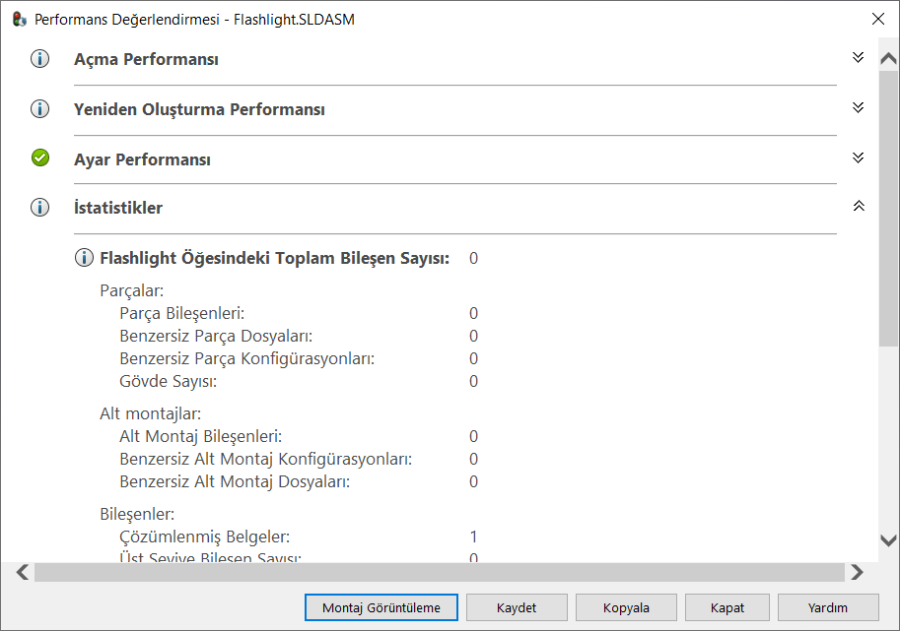Screen dimensions: 900x631
Task: Collapse the İstatistikler section chevron
Action: point(858,207)
